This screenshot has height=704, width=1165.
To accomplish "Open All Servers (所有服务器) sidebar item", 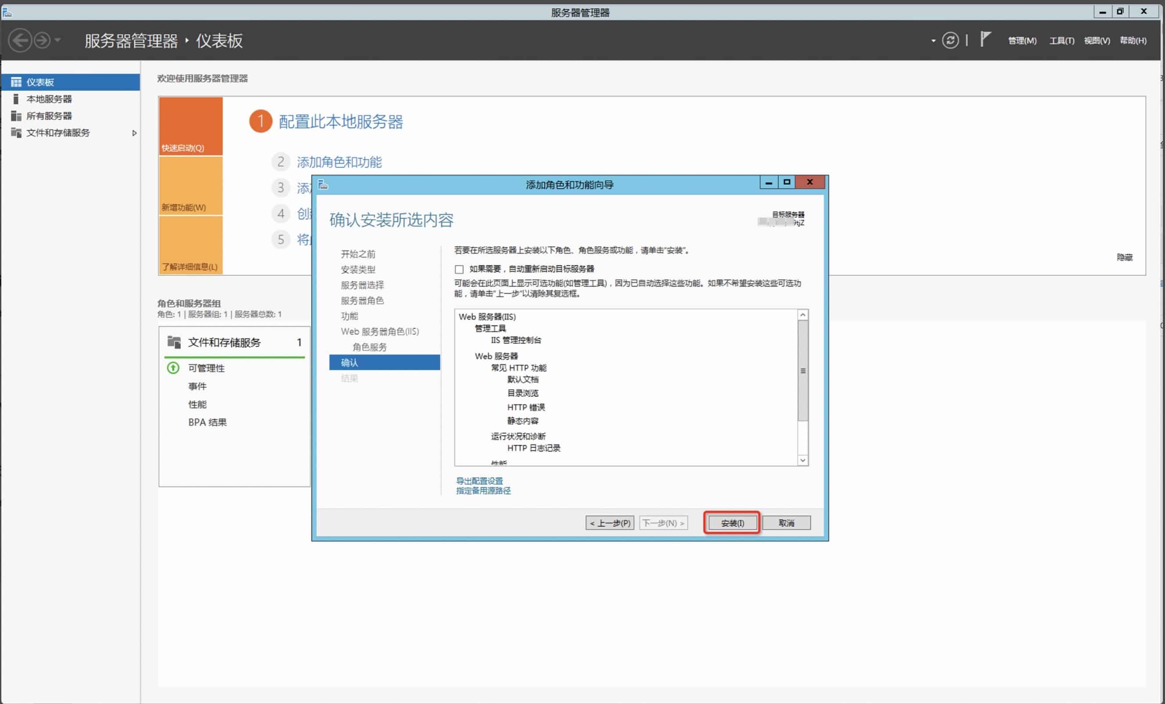I will point(49,116).
